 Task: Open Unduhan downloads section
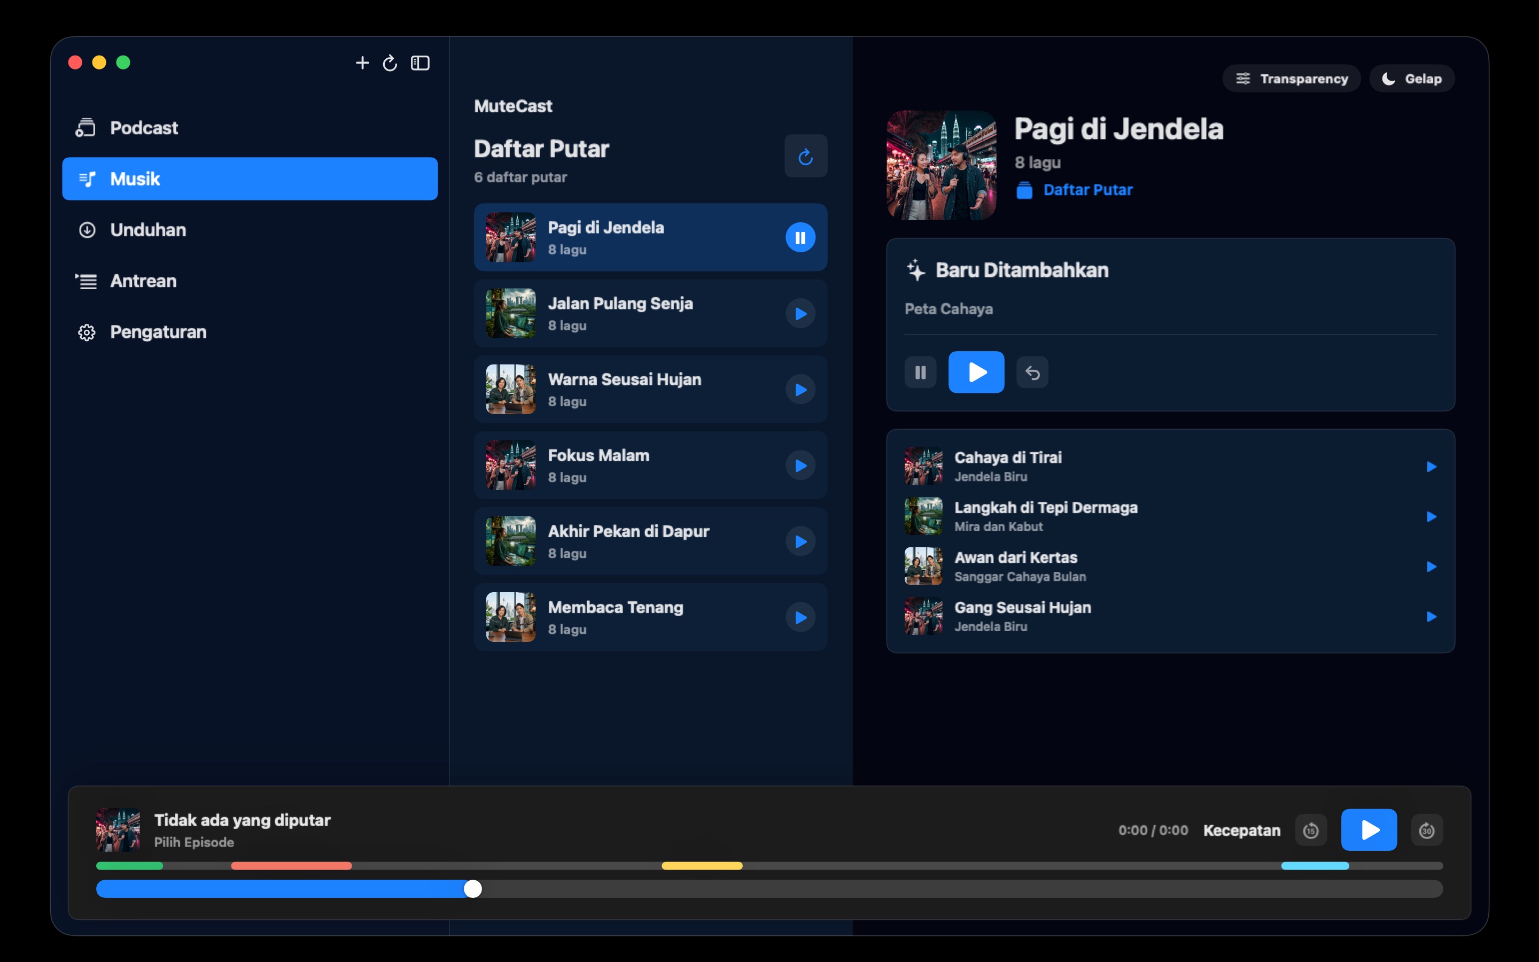pyautogui.click(x=250, y=230)
